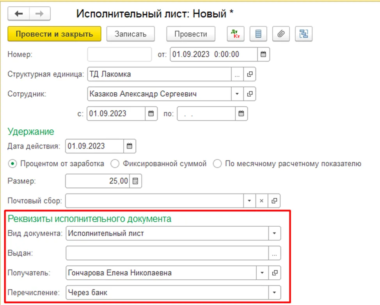380x305 pixels.
Task: Open Казаков Александр Сергеевич card via the open icon
Action: tap(250, 94)
